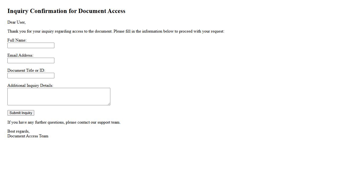339x172 pixels.
Task: Click inside the Additional Inquiry Details textarea
Action: click(59, 97)
